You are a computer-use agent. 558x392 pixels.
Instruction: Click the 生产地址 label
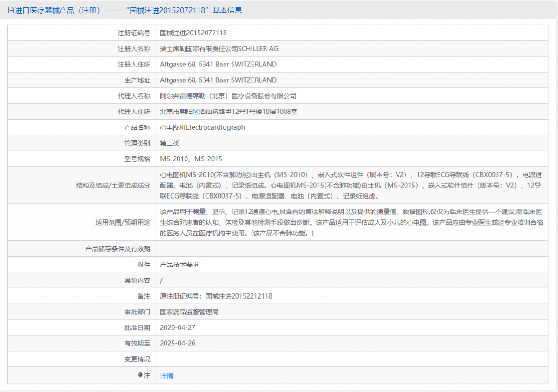(x=137, y=80)
